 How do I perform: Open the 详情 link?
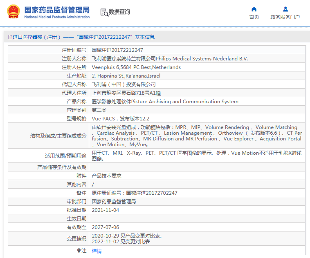97,251
